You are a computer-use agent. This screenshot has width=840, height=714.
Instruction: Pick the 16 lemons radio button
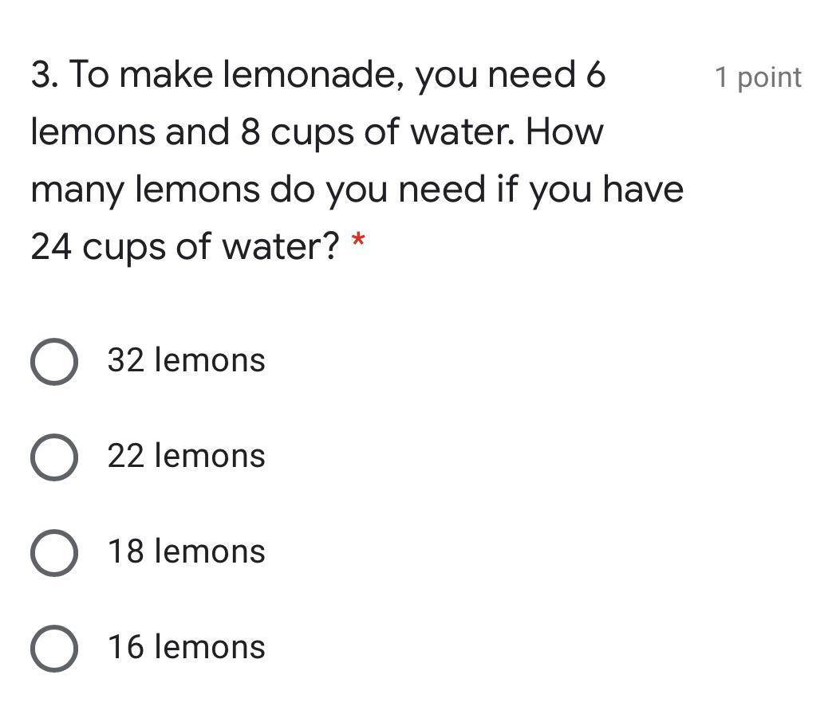[54, 648]
